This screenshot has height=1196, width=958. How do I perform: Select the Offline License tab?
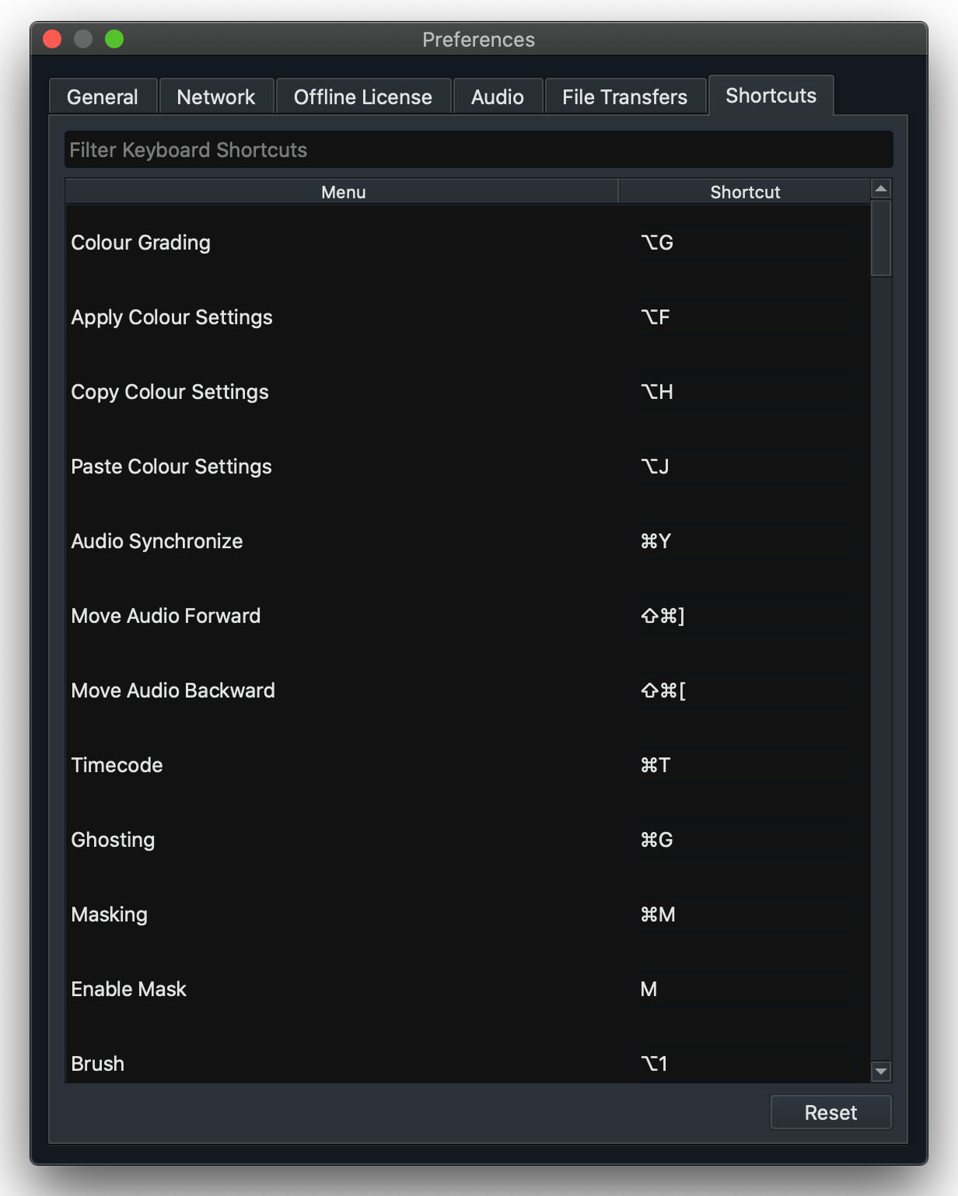(x=362, y=97)
